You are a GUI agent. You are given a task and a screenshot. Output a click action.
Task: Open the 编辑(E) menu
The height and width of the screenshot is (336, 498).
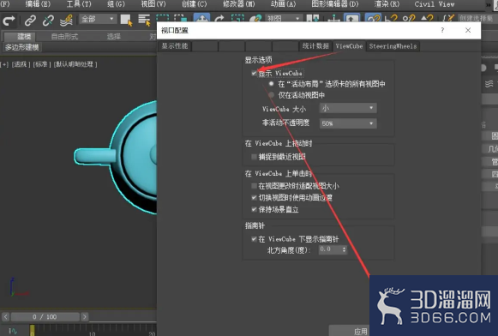tap(38, 4)
